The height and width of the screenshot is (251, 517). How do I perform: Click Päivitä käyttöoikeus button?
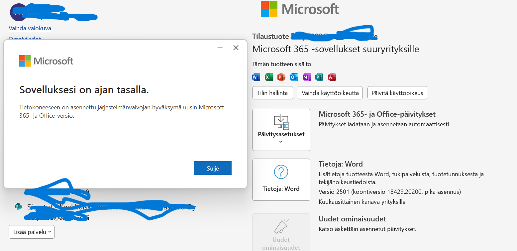pos(397,93)
